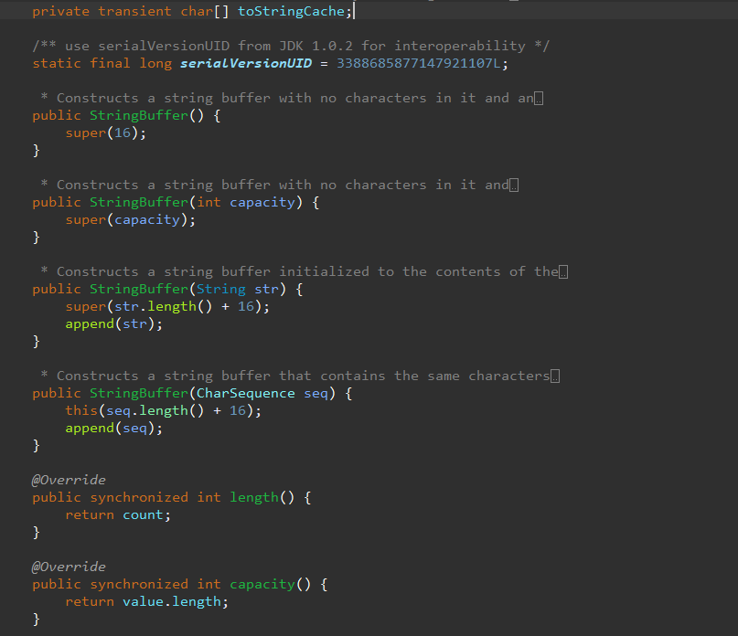The width and height of the screenshot is (738, 636).
Task: Click 'str.length()' in super call
Action: pos(164,307)
